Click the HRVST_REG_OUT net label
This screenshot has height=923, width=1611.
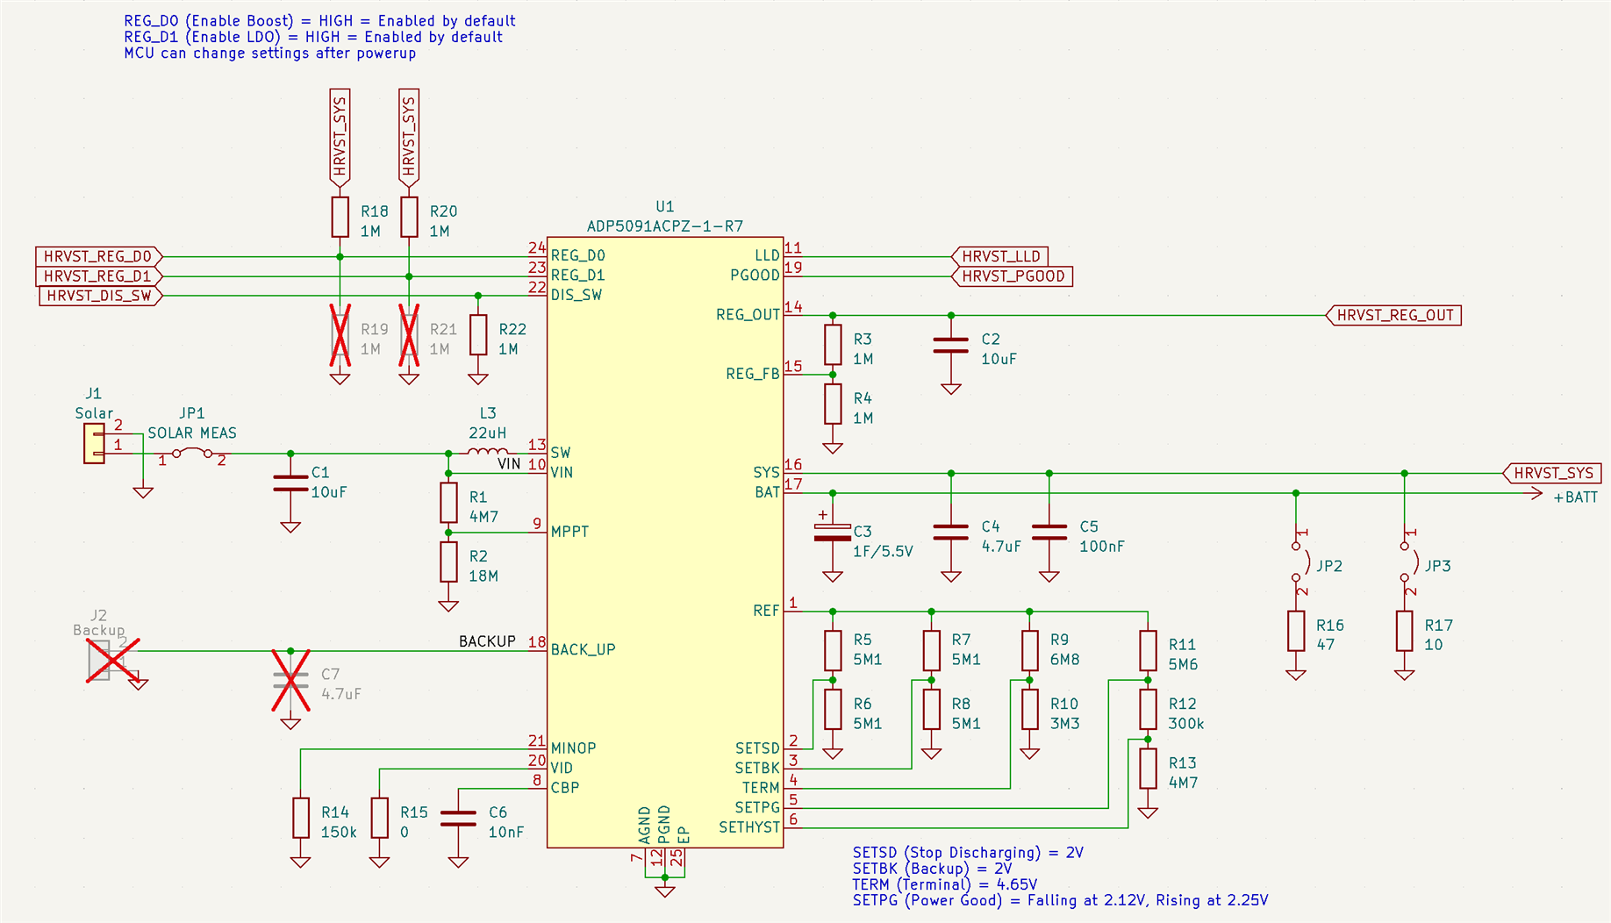pos(1393,315)
